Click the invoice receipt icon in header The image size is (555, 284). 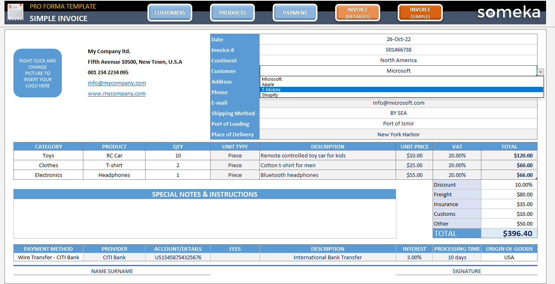[15, 12]
